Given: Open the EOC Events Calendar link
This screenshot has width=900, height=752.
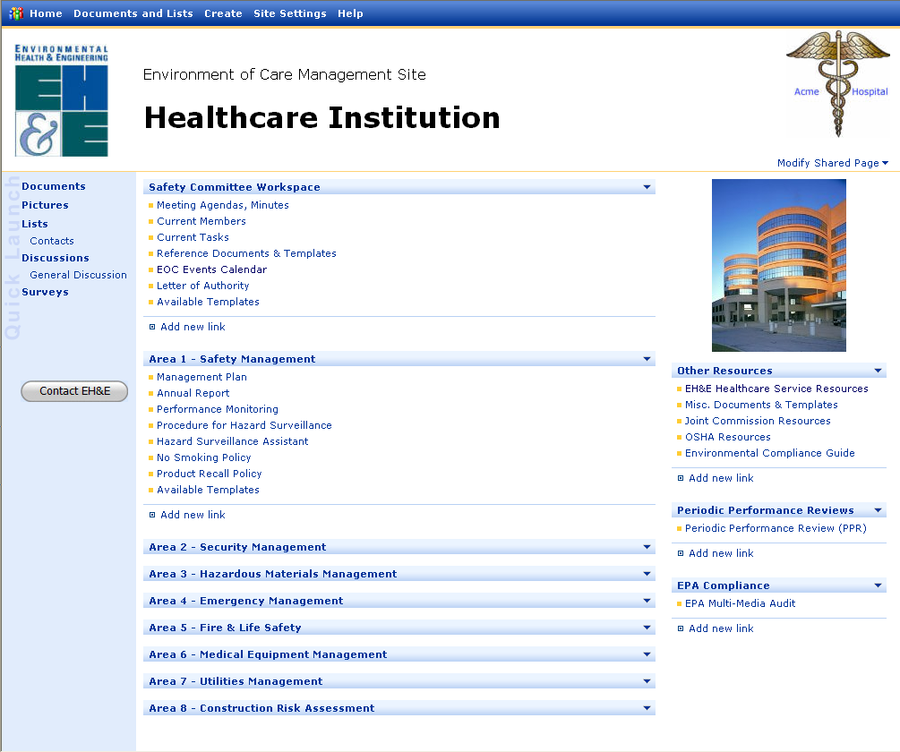Looking at the screenshot, I should click(x=212, y=269).
